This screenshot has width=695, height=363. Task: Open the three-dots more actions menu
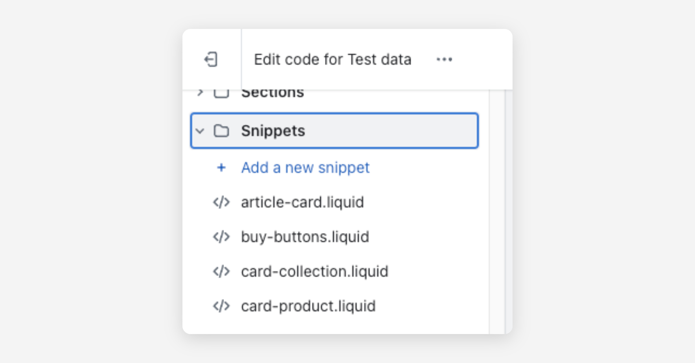pyautogui.click(x=444, y=59)
